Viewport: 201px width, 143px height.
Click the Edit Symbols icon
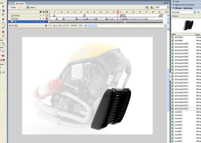[151, 8]
